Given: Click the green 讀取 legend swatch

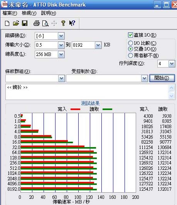Looking at the screenshot, I should [x=107, y=109].
